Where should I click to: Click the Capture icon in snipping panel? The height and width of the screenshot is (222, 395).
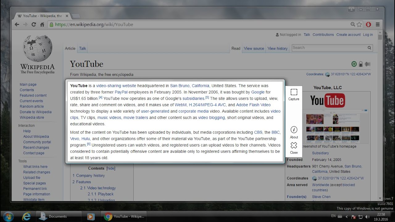pyautogui.click(x=294, y=92)
